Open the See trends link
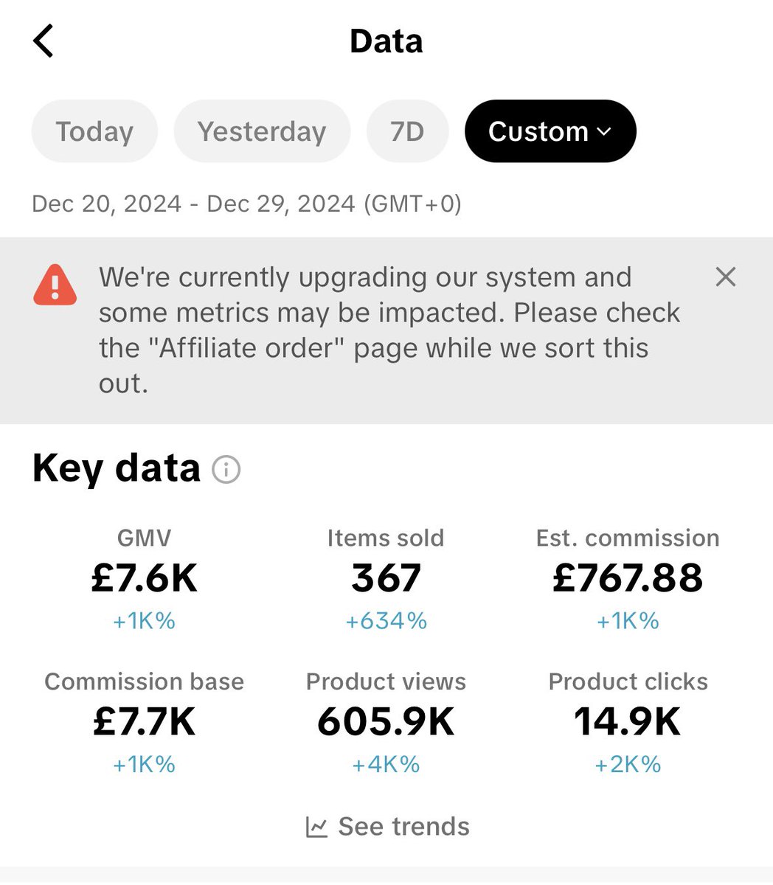 pyautogui.click(x=403, y=827)
